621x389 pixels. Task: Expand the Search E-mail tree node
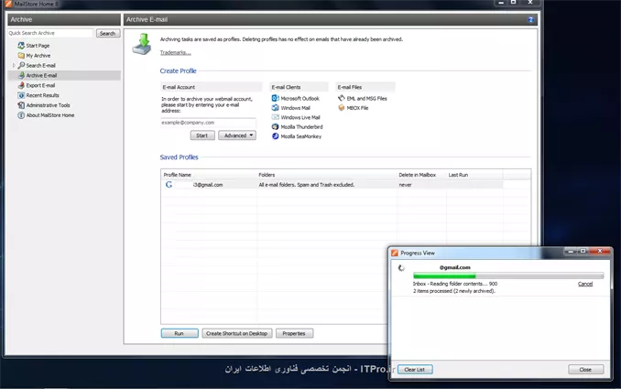click(14, 65)
